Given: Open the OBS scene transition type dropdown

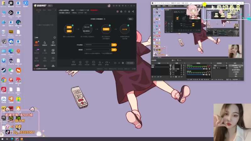Looking at the screenshot, I should pos(219,65).
